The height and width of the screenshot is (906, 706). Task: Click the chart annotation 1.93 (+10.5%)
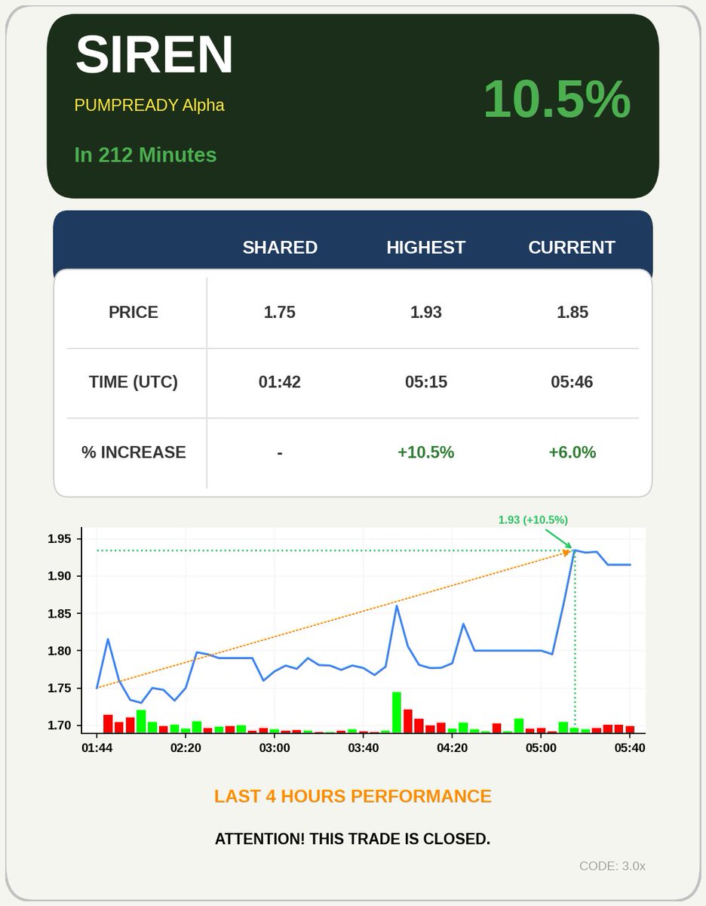point(533,519)
